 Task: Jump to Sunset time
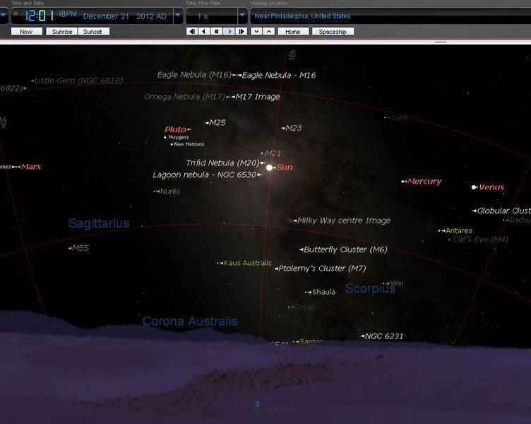pos(93,32)
